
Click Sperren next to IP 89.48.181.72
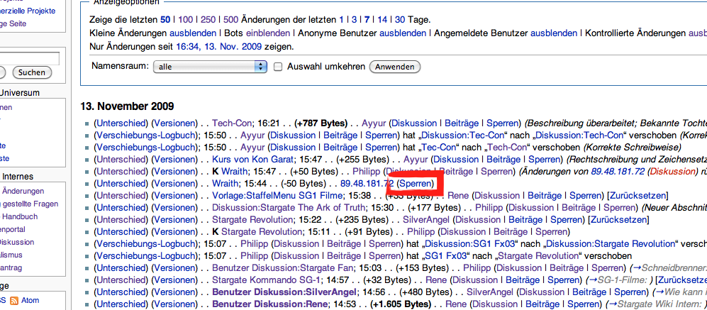coord(416,183)
